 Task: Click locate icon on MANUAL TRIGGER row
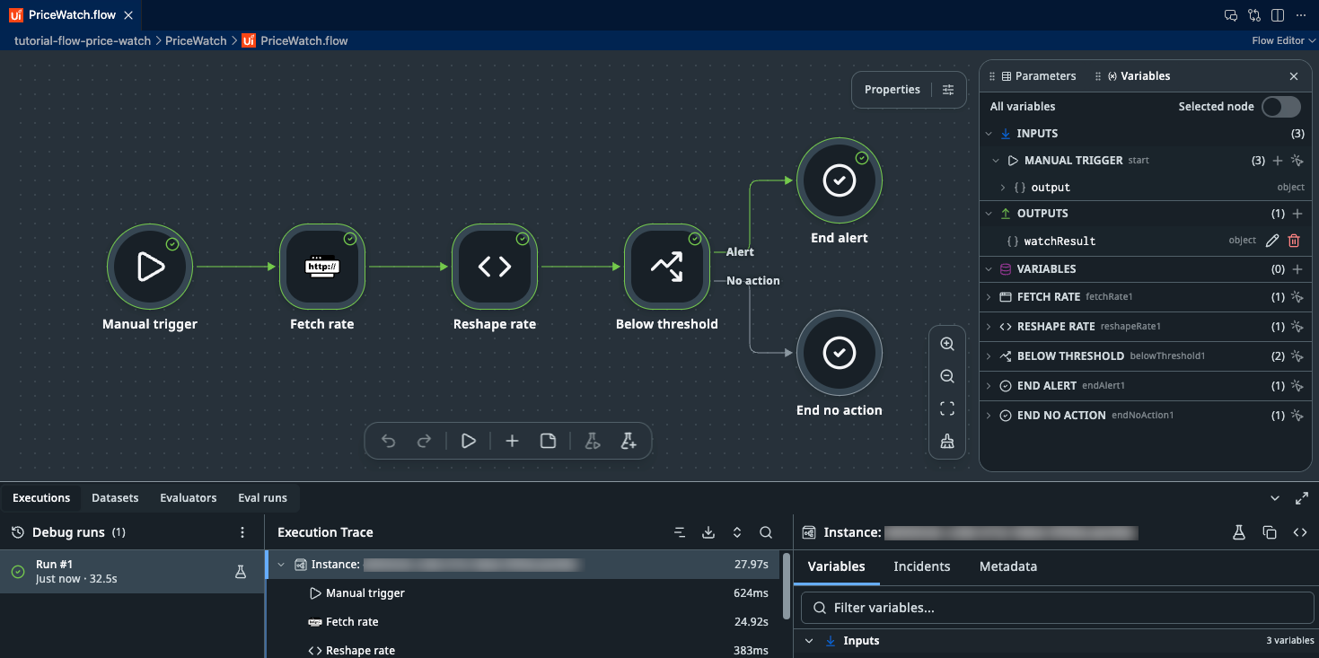(x=1297, y=161)
